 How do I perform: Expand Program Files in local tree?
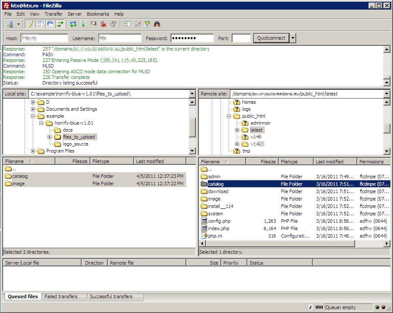[33, 151]
